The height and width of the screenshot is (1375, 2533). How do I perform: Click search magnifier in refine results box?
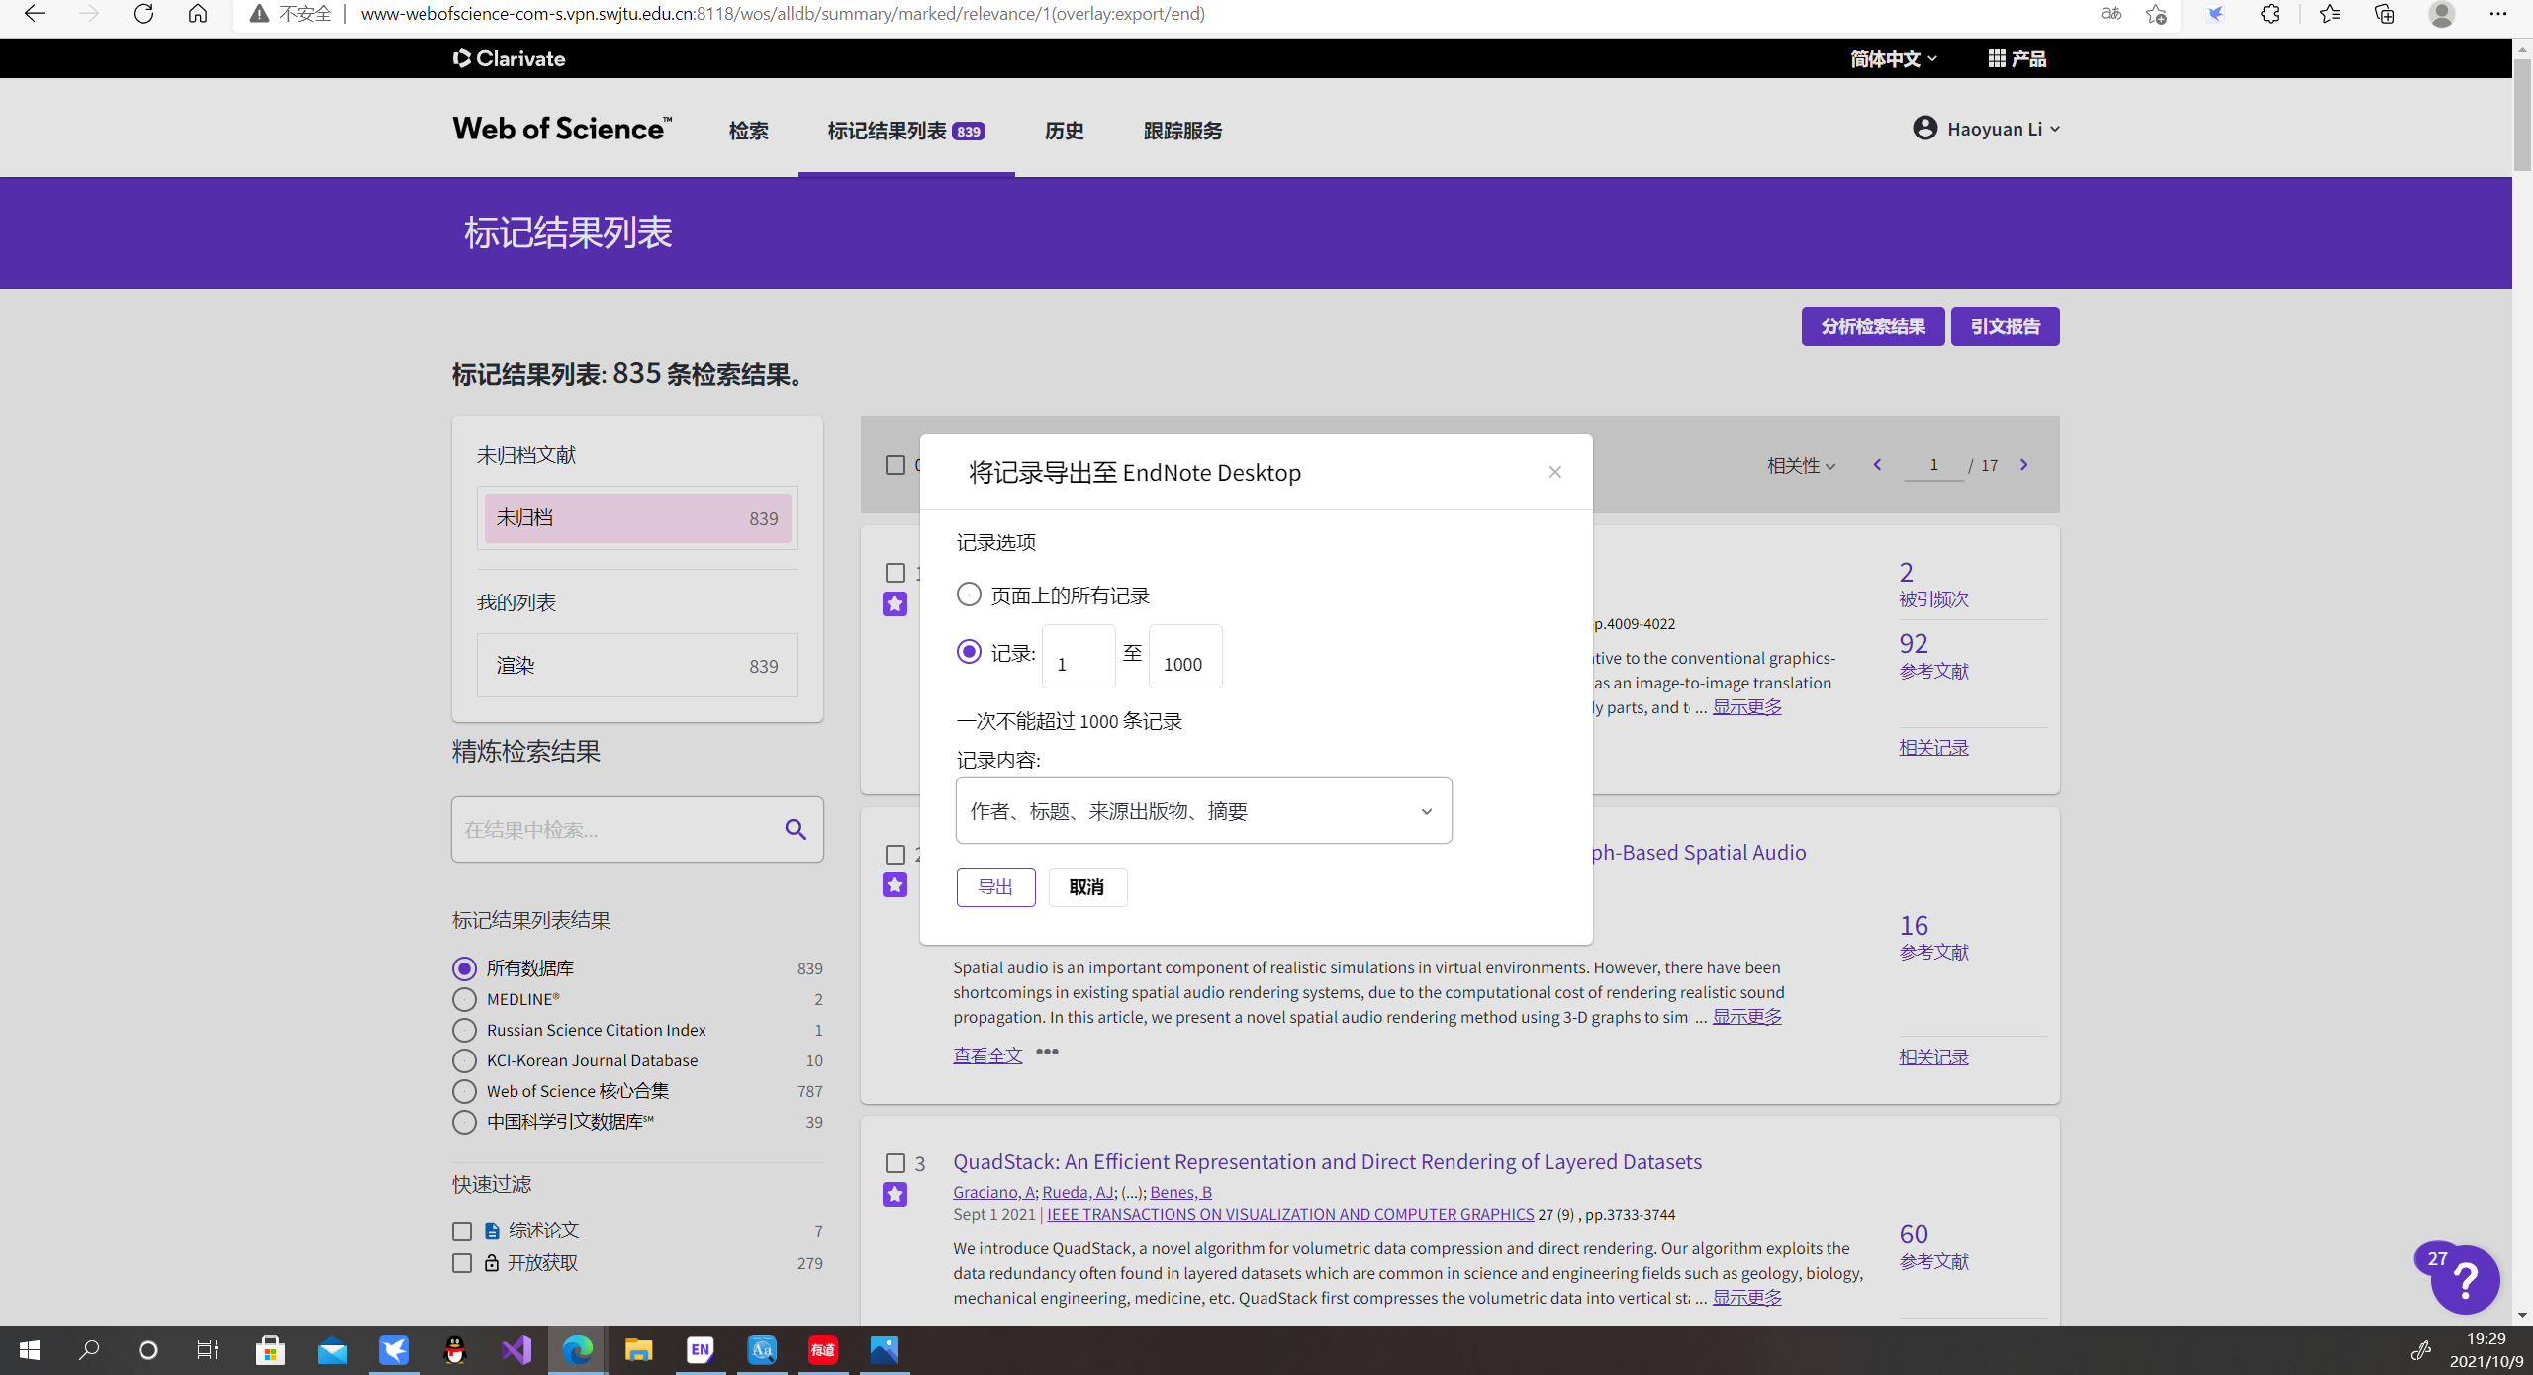796,829
